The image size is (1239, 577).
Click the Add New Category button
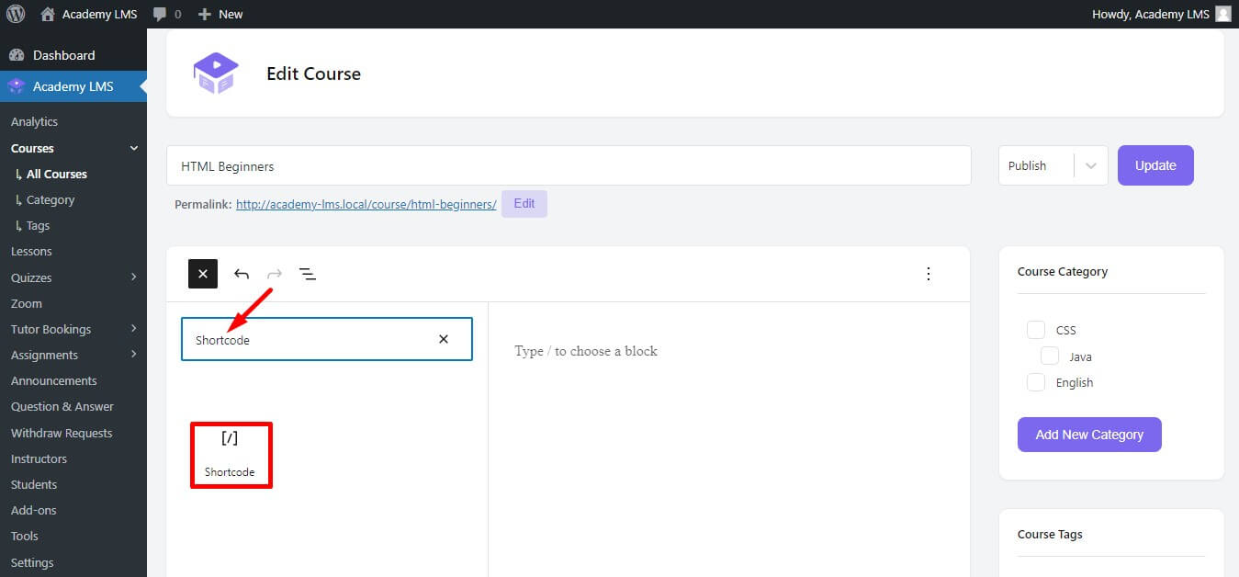tap(1088, 435)
